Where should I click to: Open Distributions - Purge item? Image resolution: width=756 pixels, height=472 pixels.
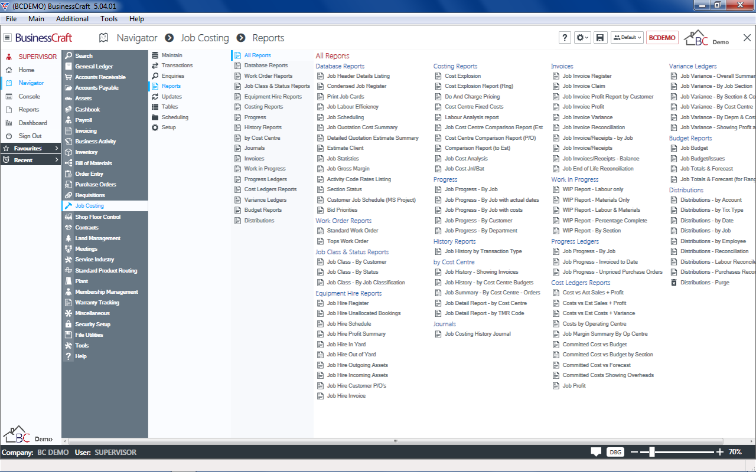coord(705,283)
